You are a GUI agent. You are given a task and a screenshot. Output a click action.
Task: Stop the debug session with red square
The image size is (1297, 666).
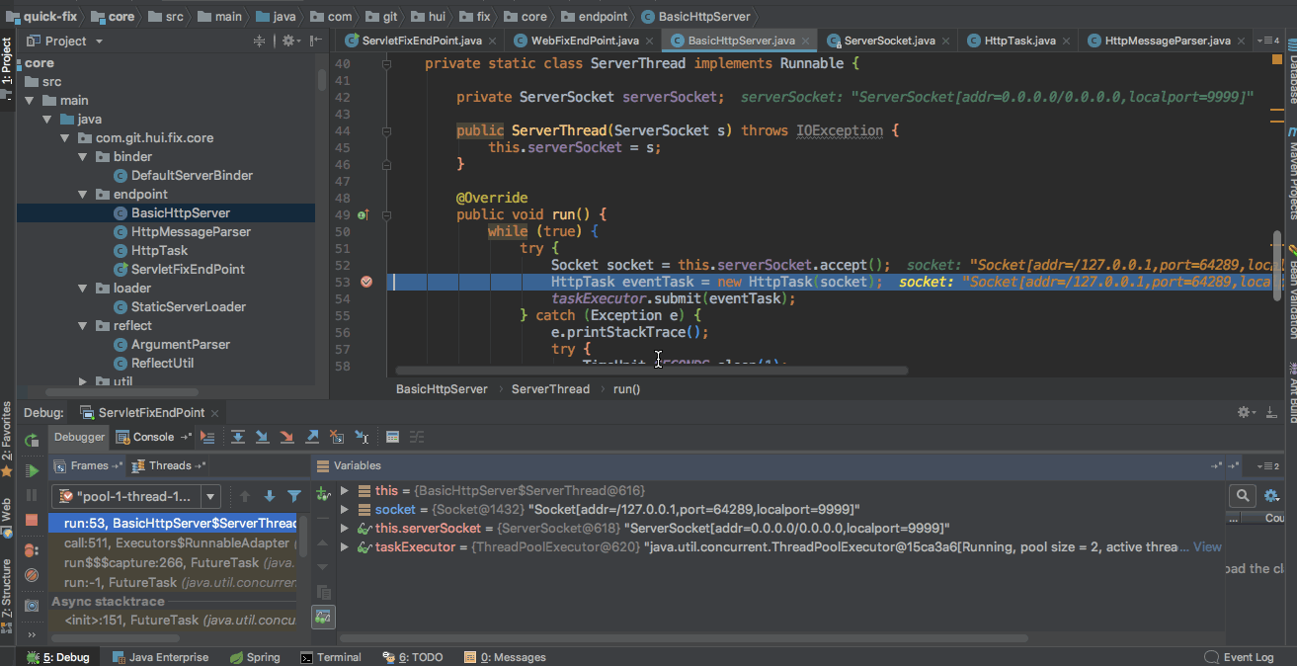pos(32,520)
